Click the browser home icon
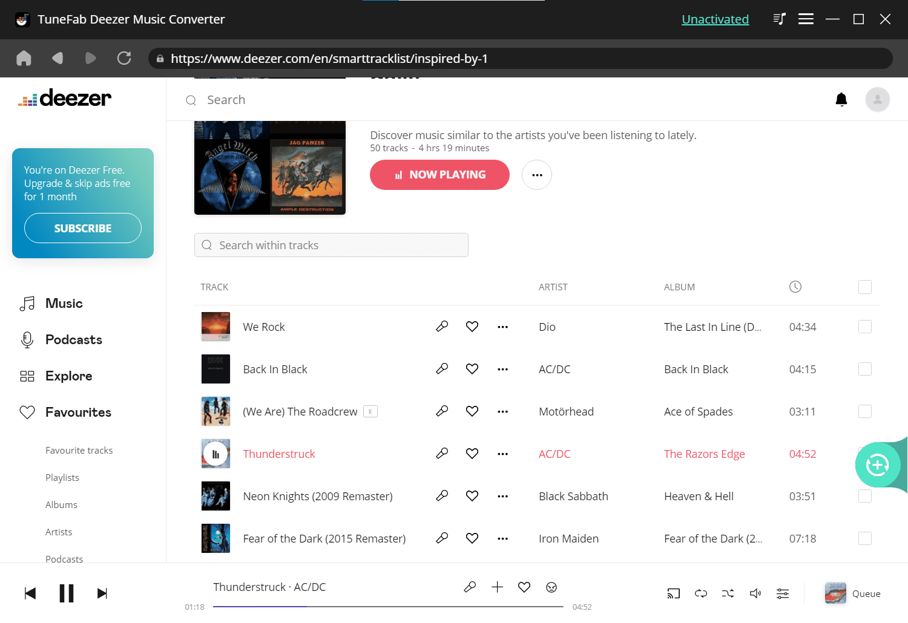 tap(24, 58)
